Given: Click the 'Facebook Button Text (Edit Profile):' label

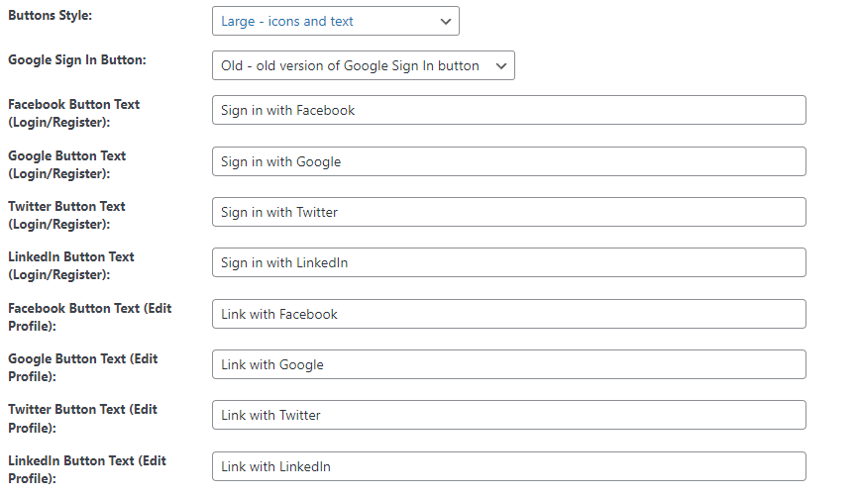Looking at the screenshot, I should 90,317.
